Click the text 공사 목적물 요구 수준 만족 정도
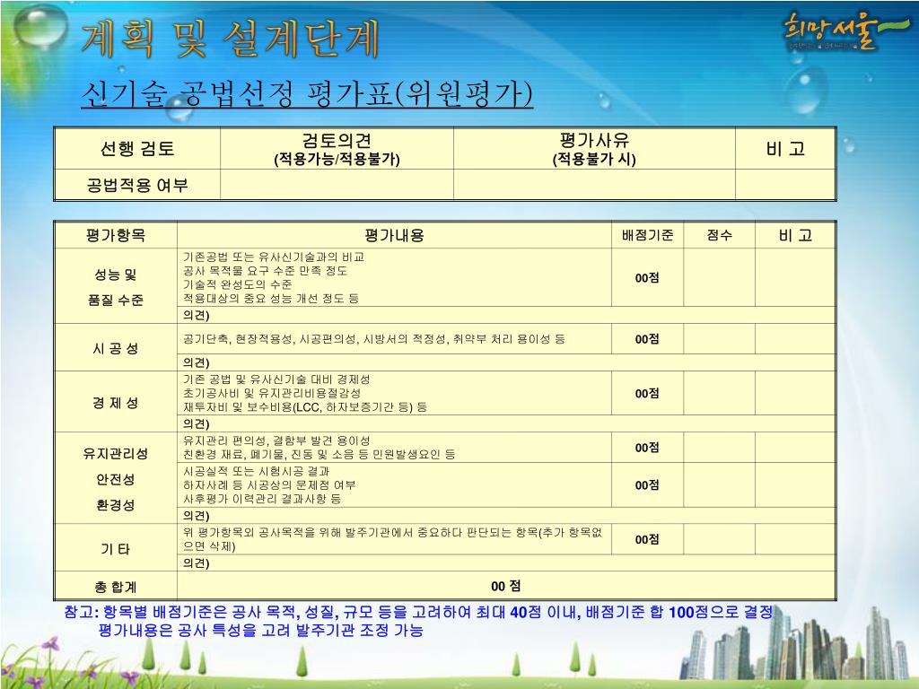This screenshot has width=919, height=689. [265, 271]
